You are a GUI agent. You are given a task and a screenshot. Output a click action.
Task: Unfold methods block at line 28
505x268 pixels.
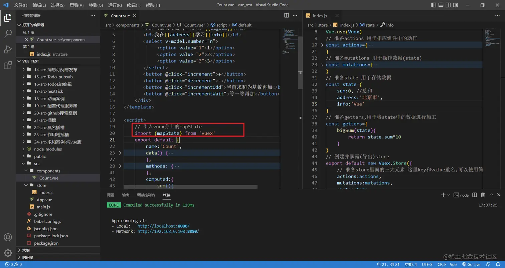point(120,166)
